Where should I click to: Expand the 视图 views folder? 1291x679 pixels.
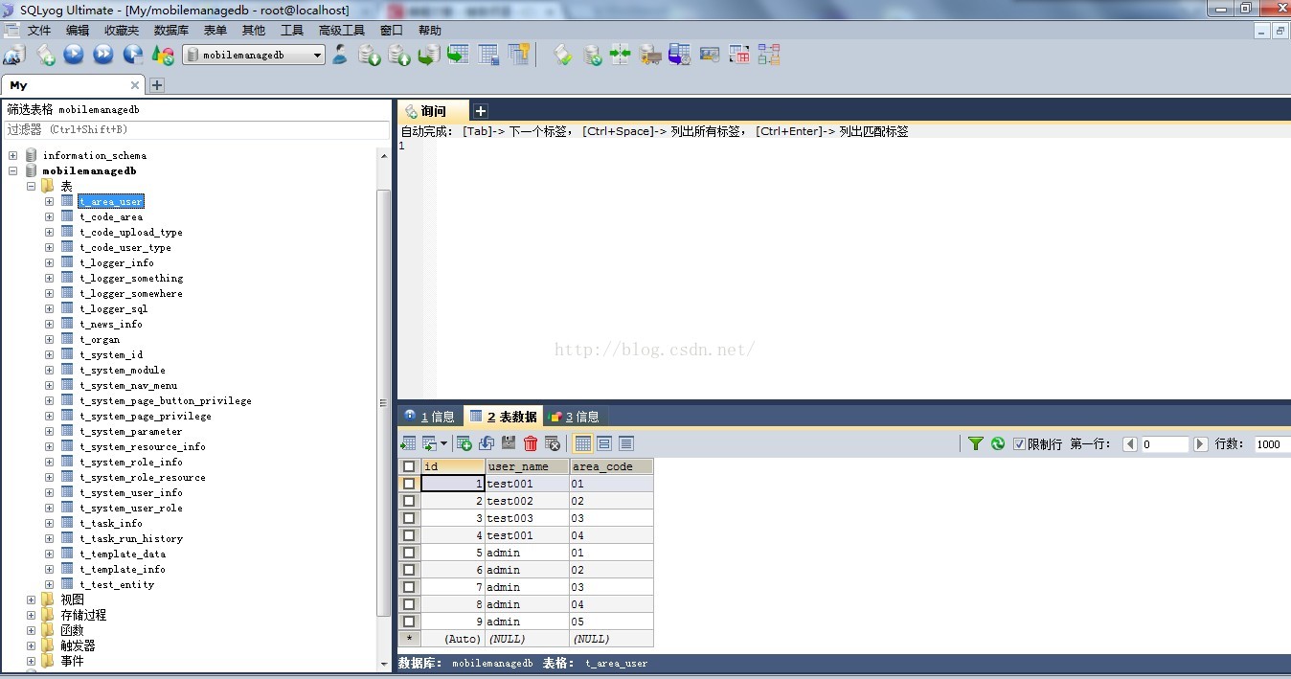[32, 600]
